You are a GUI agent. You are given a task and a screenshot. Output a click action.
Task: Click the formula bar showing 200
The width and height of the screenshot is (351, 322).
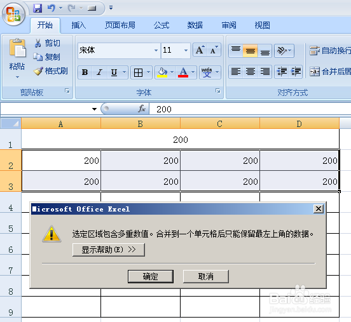[x=250, y=109]
